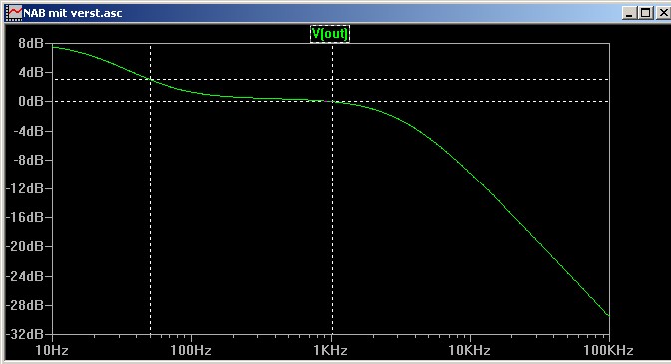This screenshot has height=364, width=671.
Task: Click the -32dB vertical axis label
Action: (25, 334)
